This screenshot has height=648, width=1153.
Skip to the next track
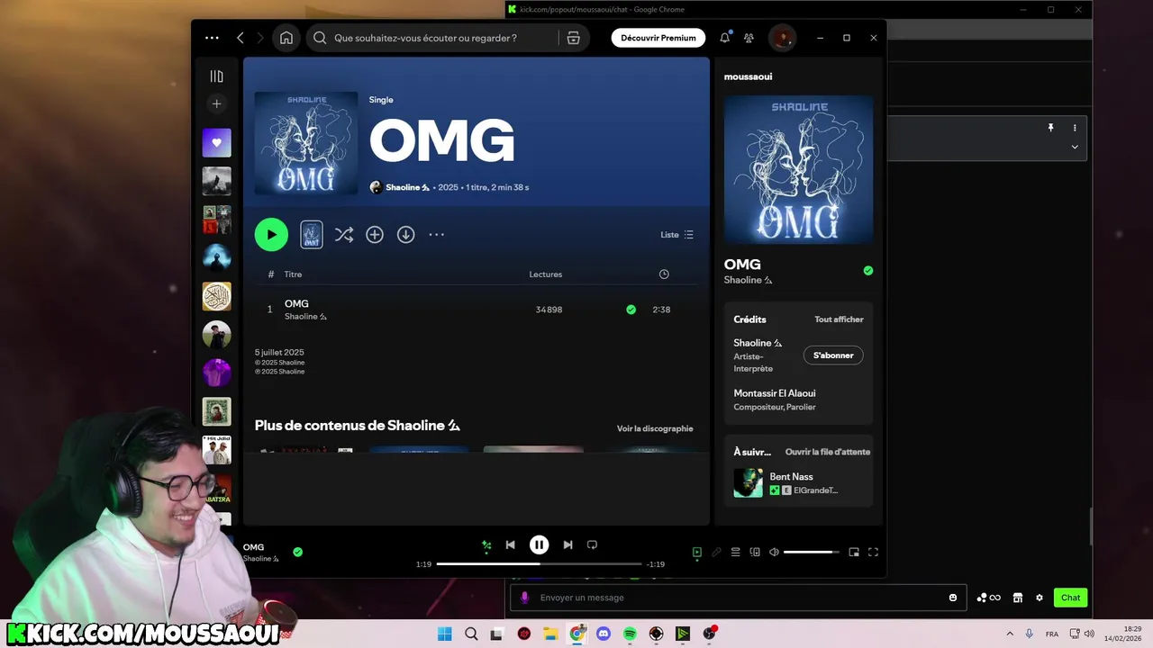[567, 544]
